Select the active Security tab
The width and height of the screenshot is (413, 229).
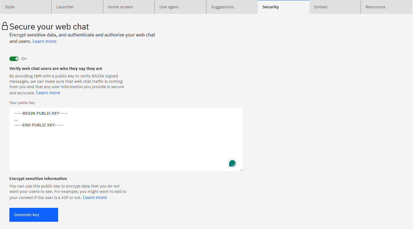pos(283,7)
